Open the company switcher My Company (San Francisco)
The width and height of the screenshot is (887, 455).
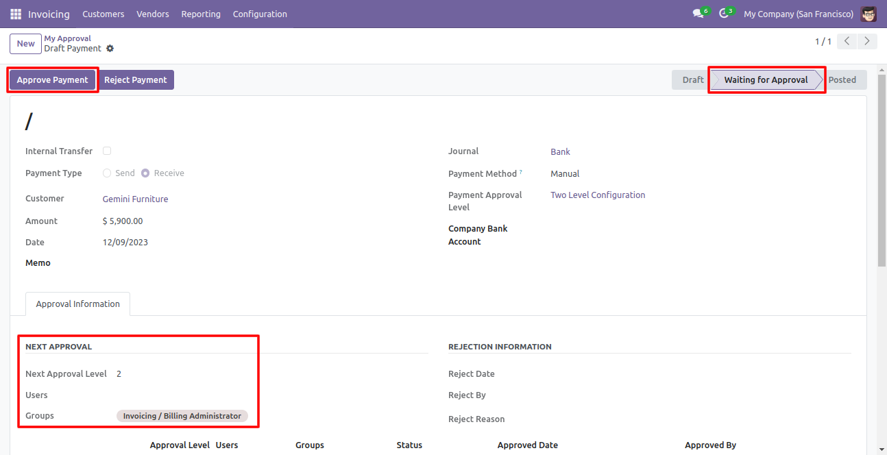click(798, 14)
